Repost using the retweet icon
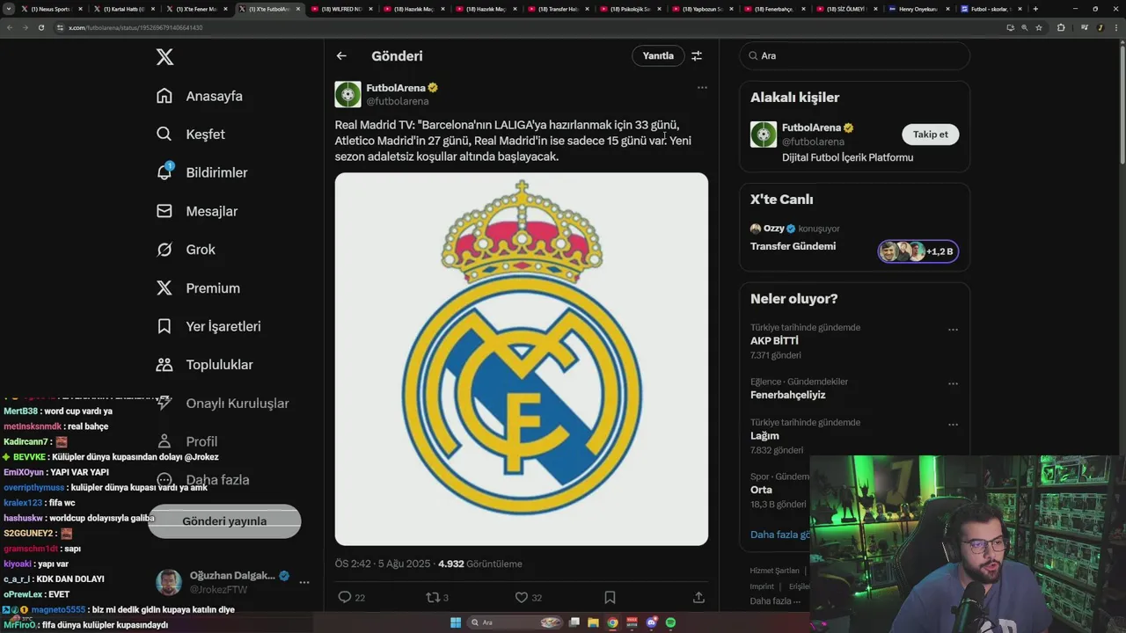Screen dimensions: 1126x633 pos(432,597)
